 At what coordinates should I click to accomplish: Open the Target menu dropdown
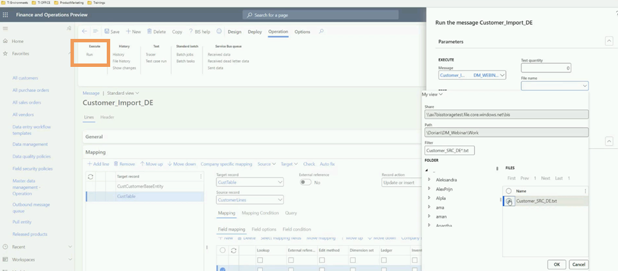coord(289,164)
